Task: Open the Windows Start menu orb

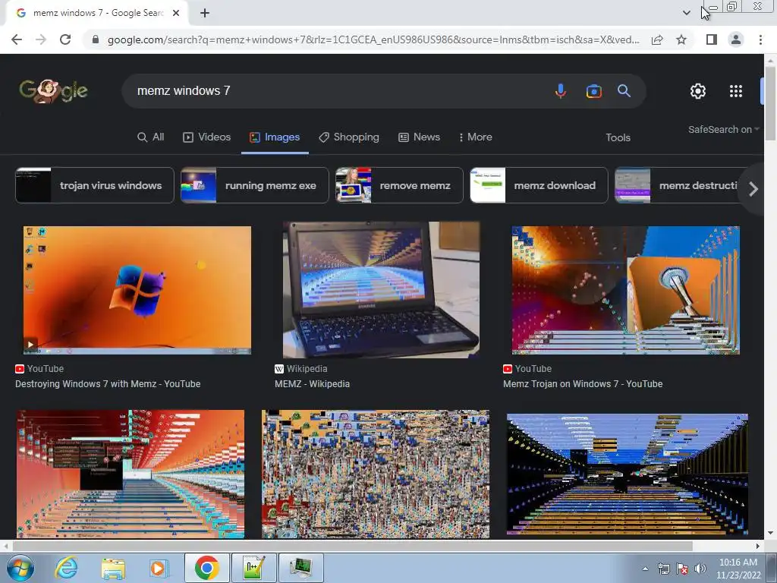Action: [x=20, y=568]
